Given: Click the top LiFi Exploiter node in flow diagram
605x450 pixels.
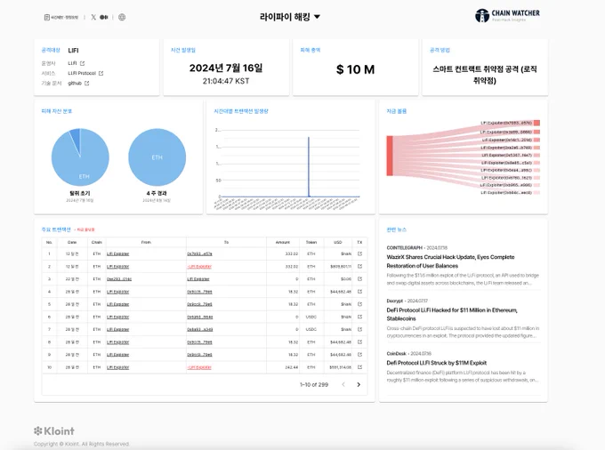Looking at the screenshot, I should [x=536, y=123].
